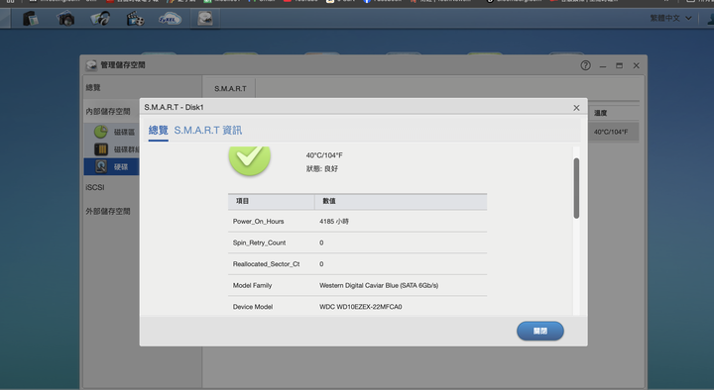Click the S.M.A.R.T - Disk1 dialog title
This screenshot has height=390, width=714.
click(x=174, y=107)
